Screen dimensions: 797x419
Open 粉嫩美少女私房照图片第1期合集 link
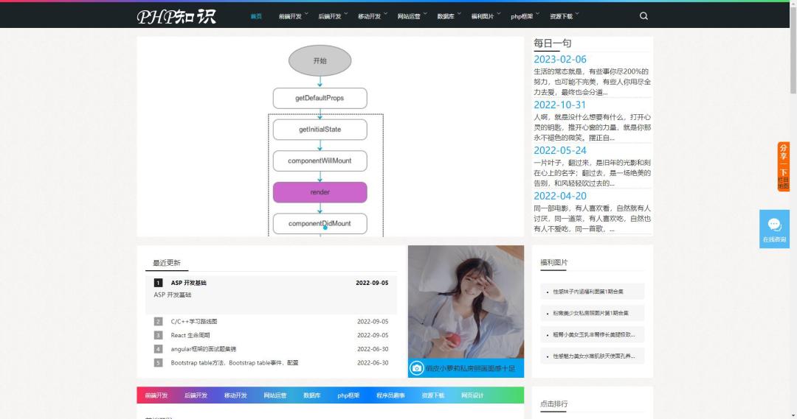pyautogui.click(x=591, y=313)
